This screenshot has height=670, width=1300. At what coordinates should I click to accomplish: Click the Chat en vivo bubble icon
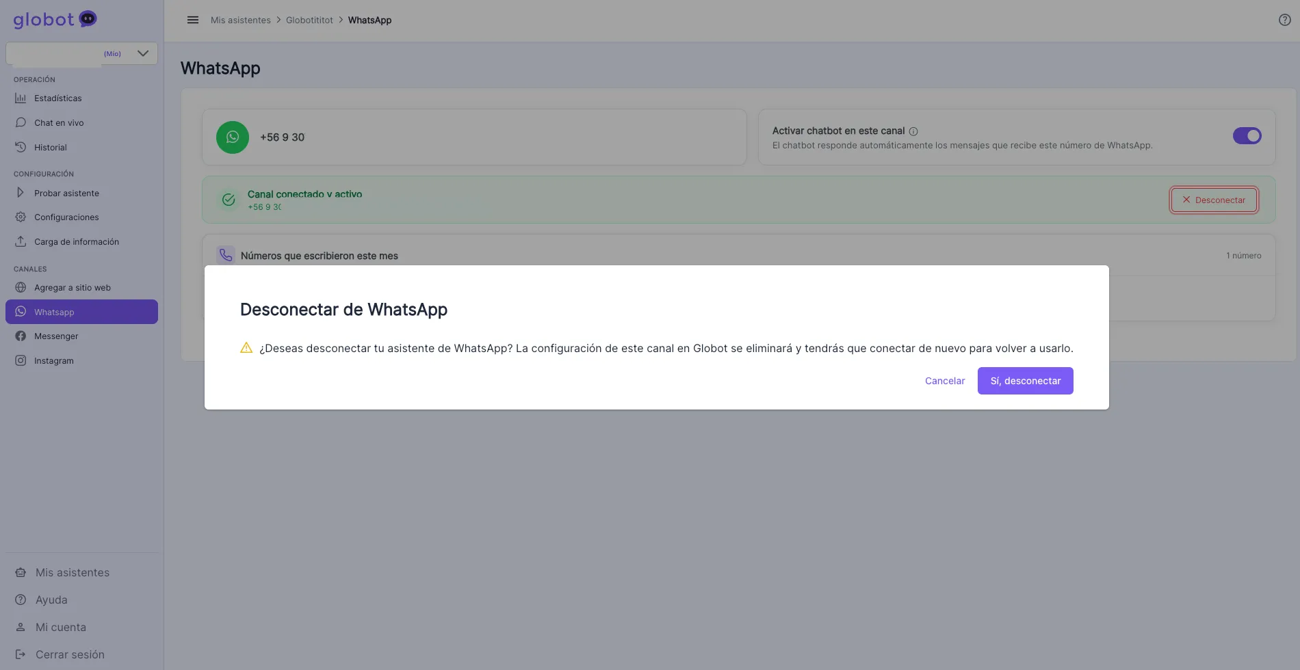[21, 122]
